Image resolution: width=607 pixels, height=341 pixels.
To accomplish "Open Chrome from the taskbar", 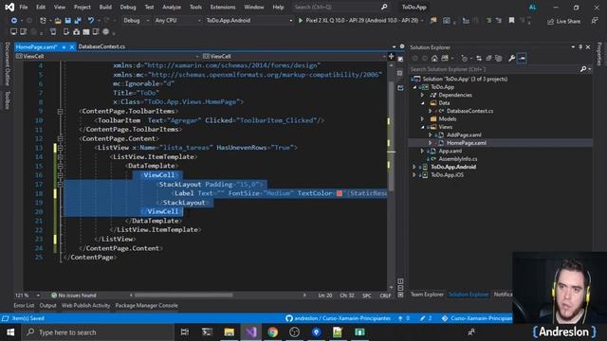I will click(272, 332).
